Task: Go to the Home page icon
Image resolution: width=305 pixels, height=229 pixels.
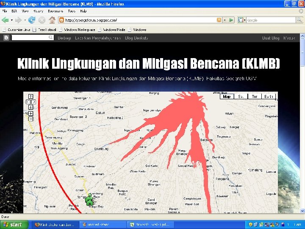Action: pos(52,20)
